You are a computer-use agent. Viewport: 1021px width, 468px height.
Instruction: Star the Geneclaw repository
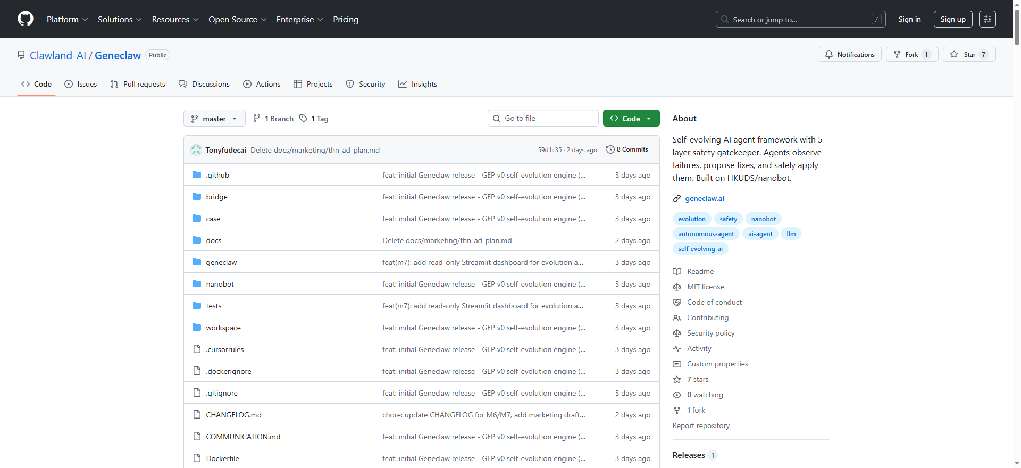pos(969,54)
